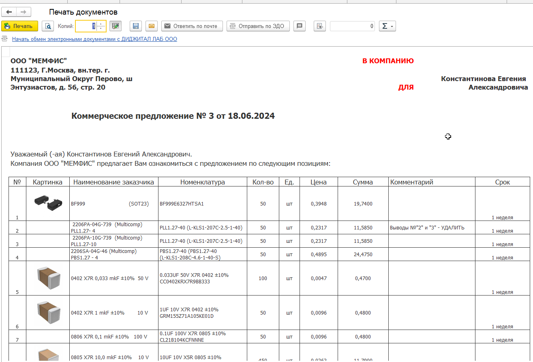Toggle document editing mode icon
Viewport: 533px width, 362px height.
click(116, 26)
